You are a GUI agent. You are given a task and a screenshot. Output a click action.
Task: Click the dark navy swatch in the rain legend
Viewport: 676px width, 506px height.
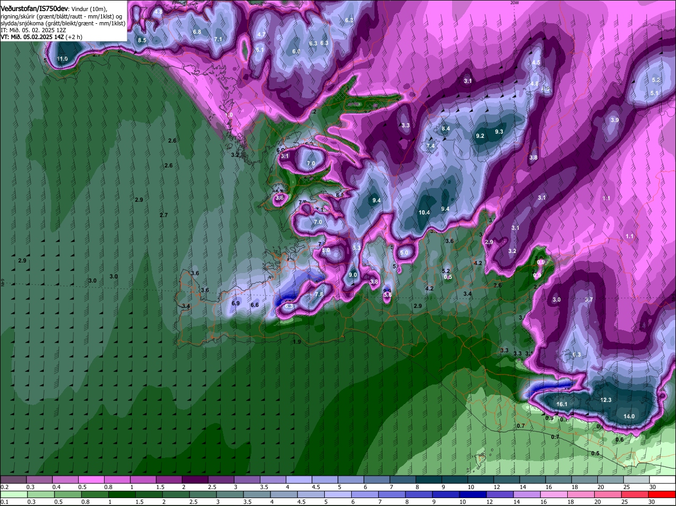pos(473,494)
